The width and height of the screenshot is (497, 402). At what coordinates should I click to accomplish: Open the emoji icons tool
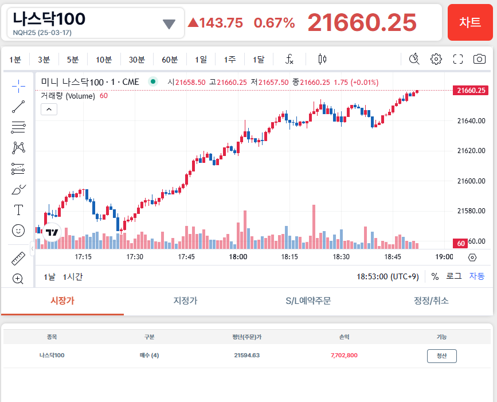(18, 231)
